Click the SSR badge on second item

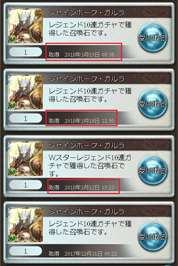pyautogui.click(x=39, y=79)
